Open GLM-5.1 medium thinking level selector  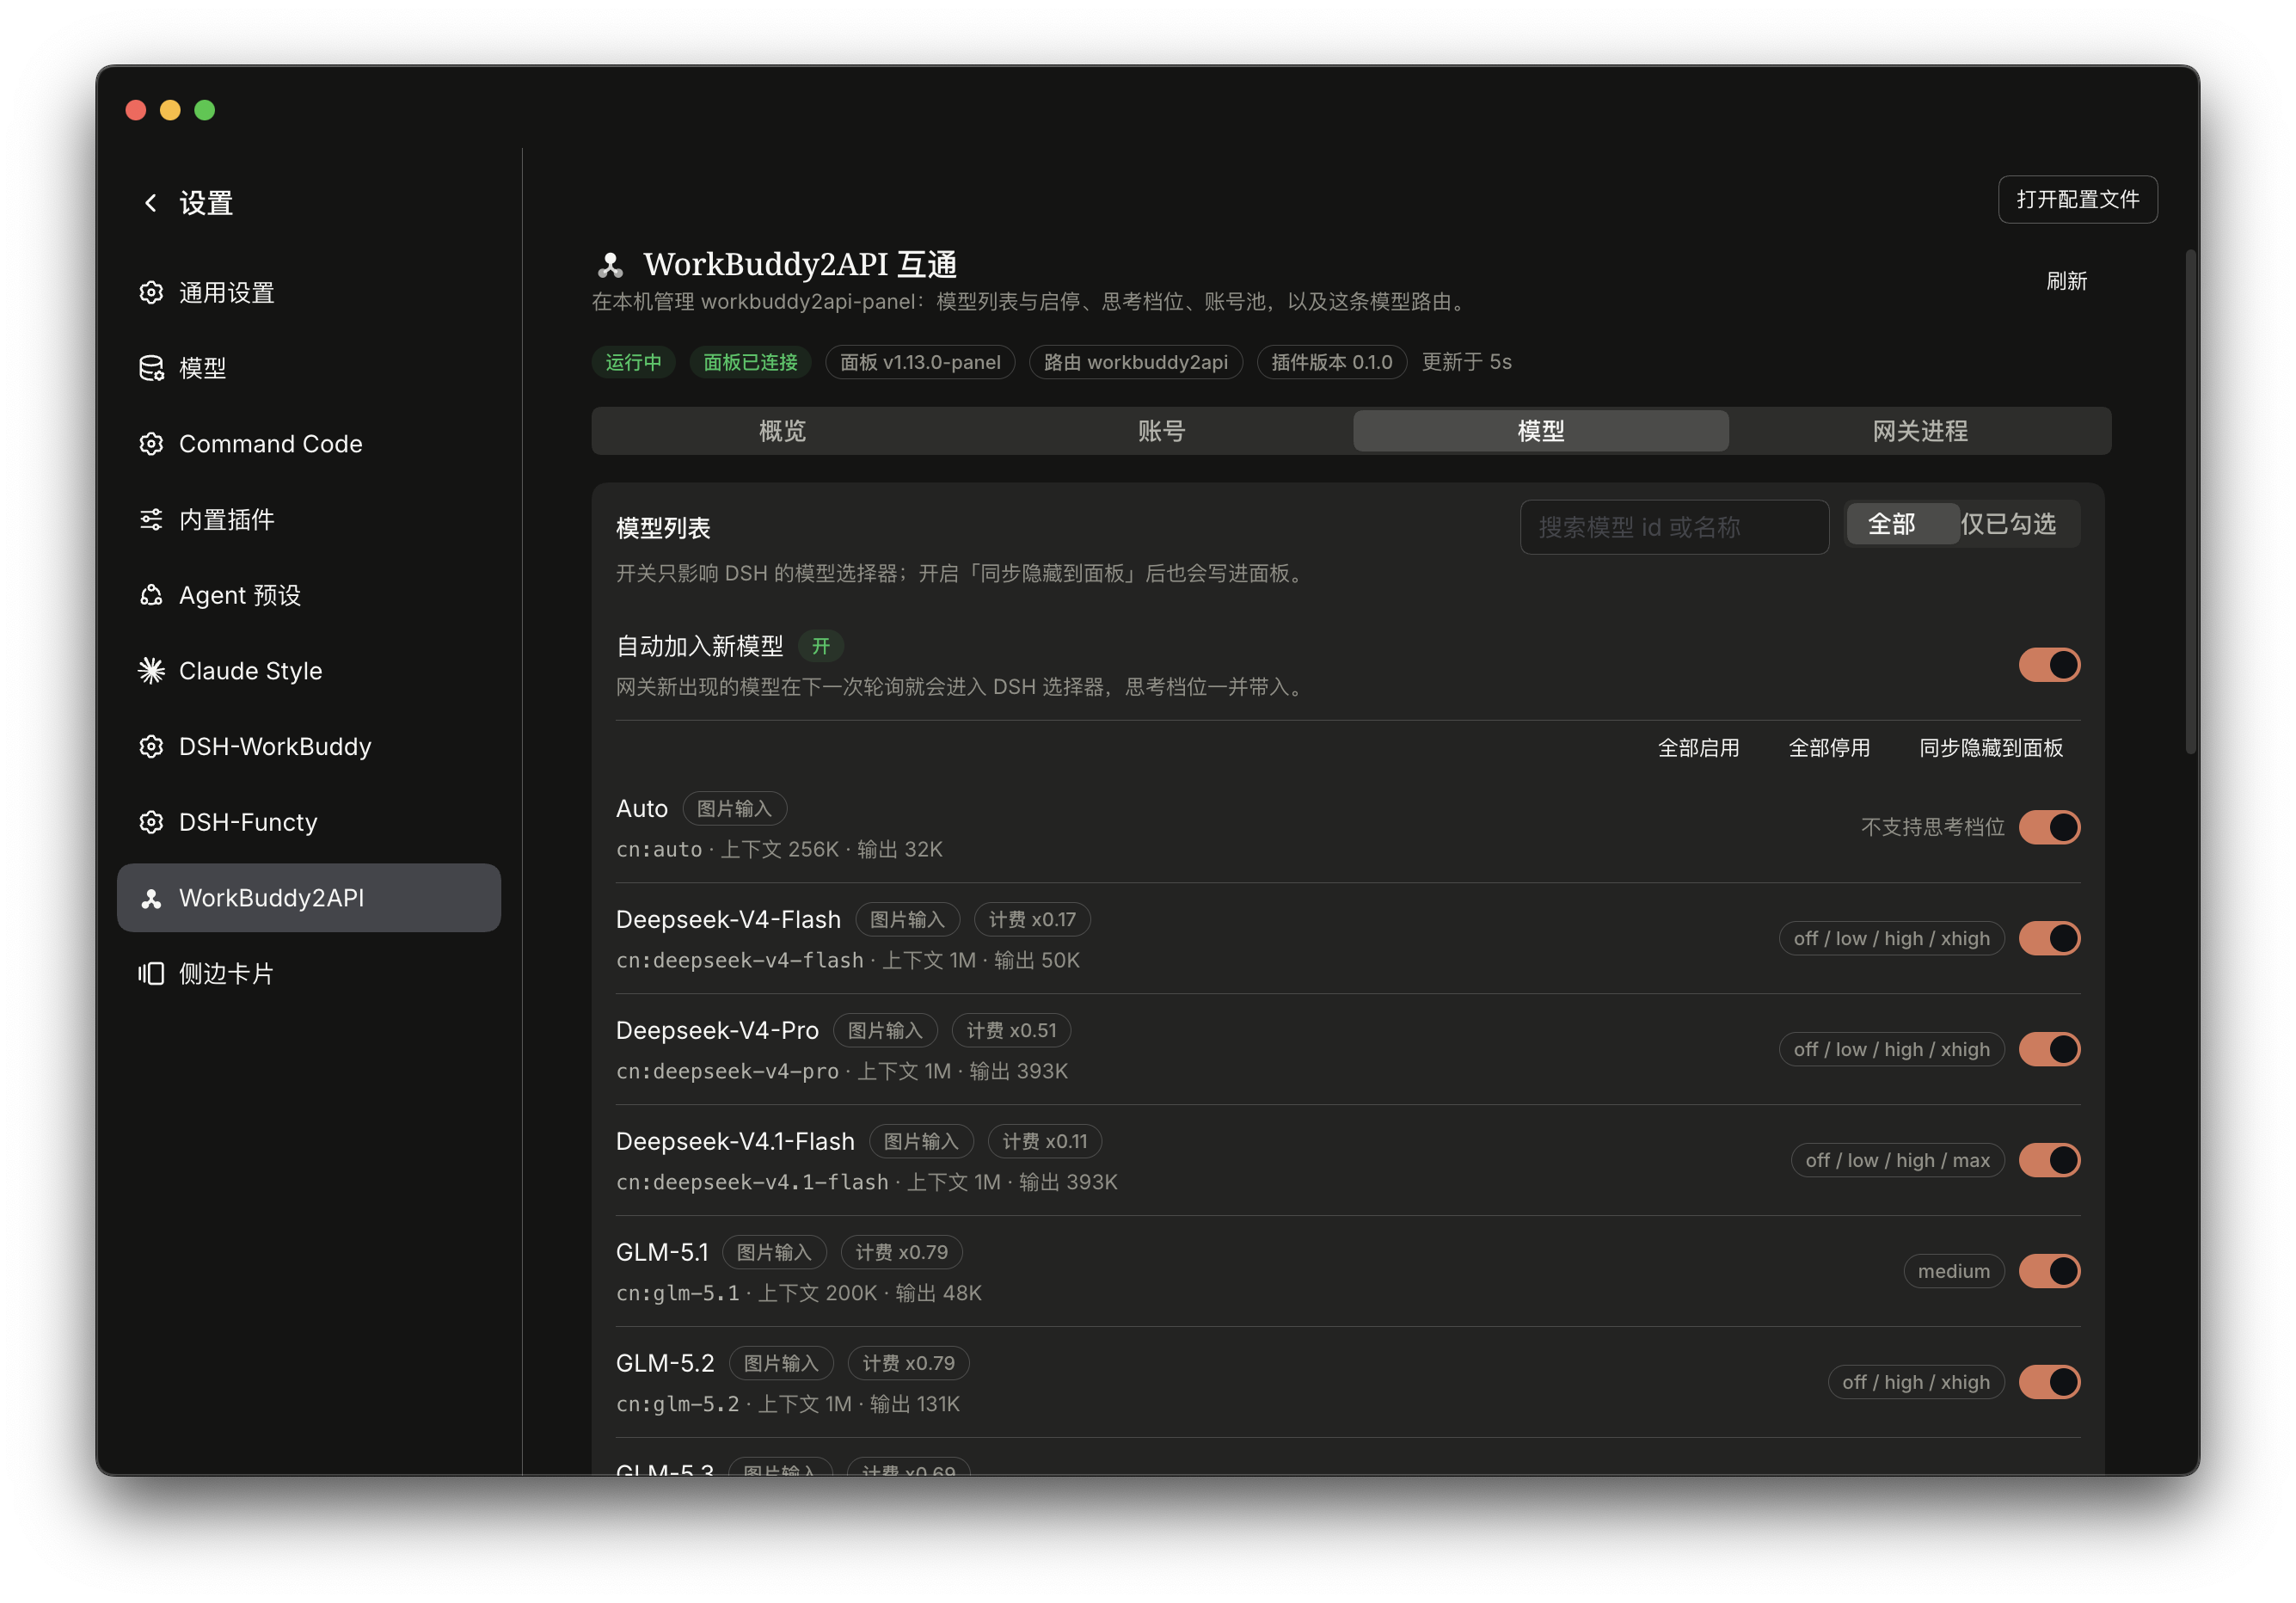(x=1953, y=1271)
